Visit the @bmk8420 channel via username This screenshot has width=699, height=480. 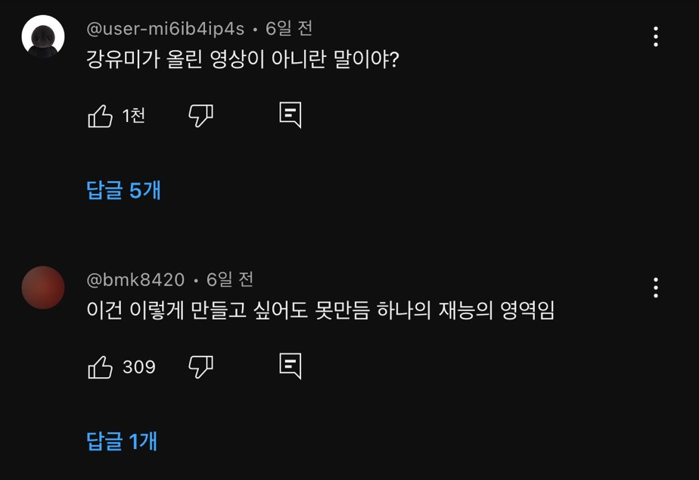136,280
